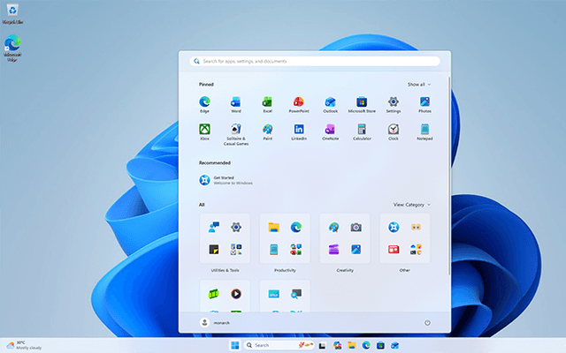Open the pinned LinkedIn app
This screenshot has width=566, height=353.
coord(299,131)
